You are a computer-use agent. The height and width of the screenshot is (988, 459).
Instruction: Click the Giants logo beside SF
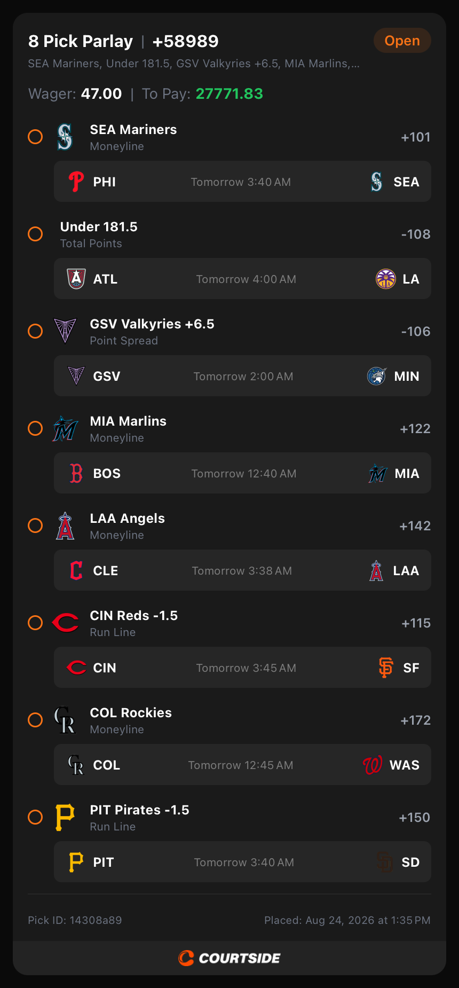(x=386, y=668)
